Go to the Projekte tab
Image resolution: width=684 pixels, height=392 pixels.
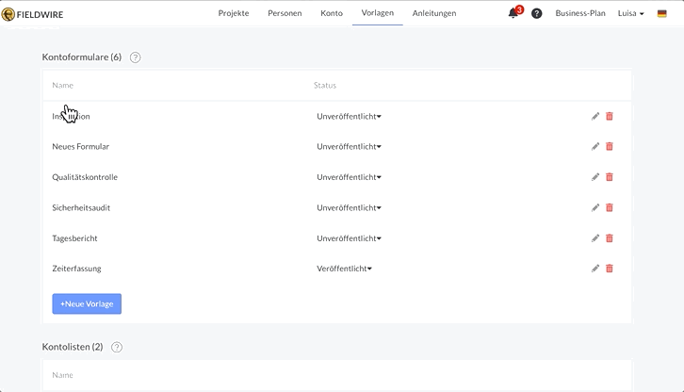[234, 13]
